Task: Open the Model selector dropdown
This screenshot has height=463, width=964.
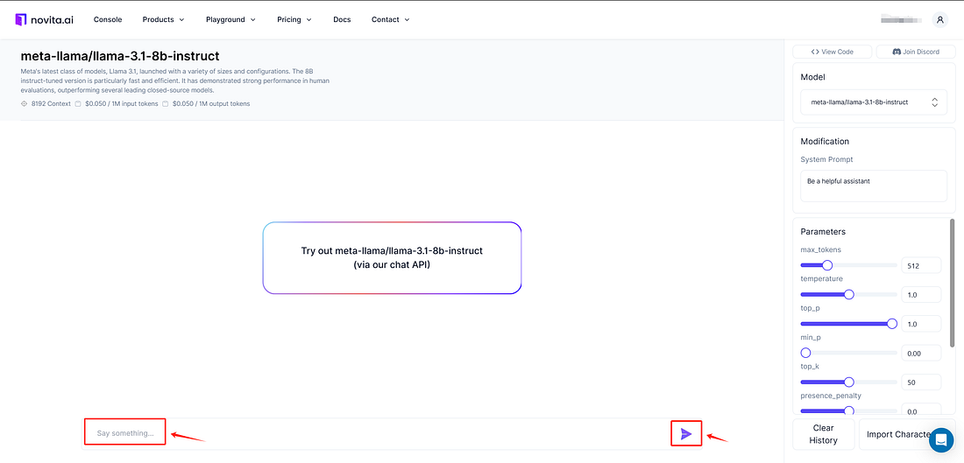Action: pyautogui.click(x=874, y=102)
